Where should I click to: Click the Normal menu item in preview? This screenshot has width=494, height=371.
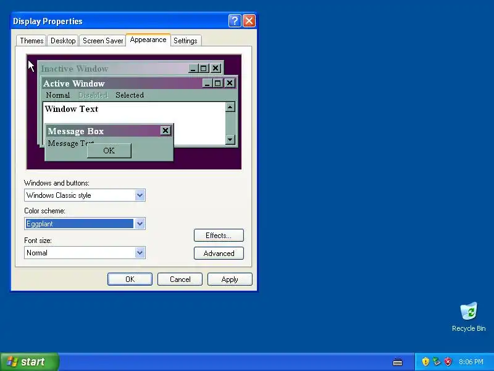pyautogui.click(x=57, y=95)
